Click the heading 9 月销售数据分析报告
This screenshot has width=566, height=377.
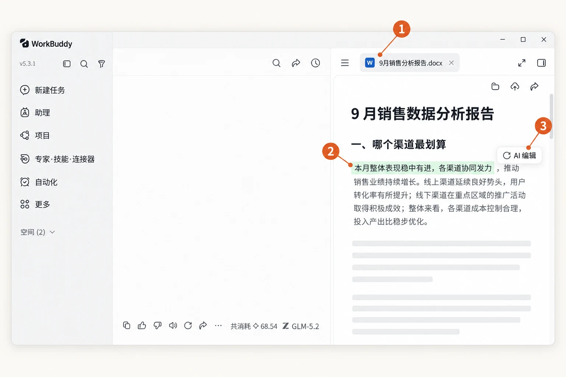point(422,114)
